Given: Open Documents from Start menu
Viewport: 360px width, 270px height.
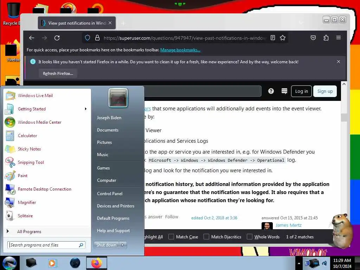Looking at the screenshot, I should [108, 130].
